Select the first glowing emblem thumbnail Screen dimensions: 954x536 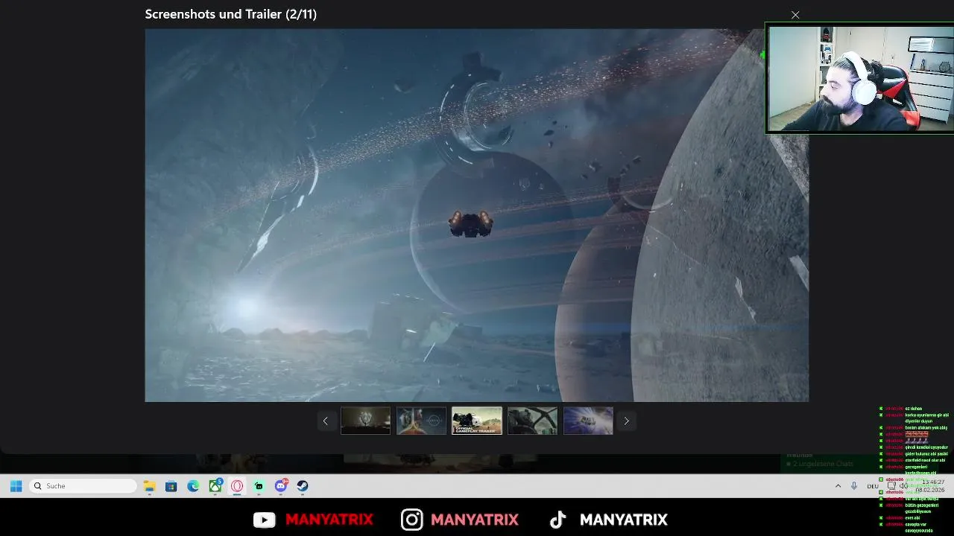(365, 421)
